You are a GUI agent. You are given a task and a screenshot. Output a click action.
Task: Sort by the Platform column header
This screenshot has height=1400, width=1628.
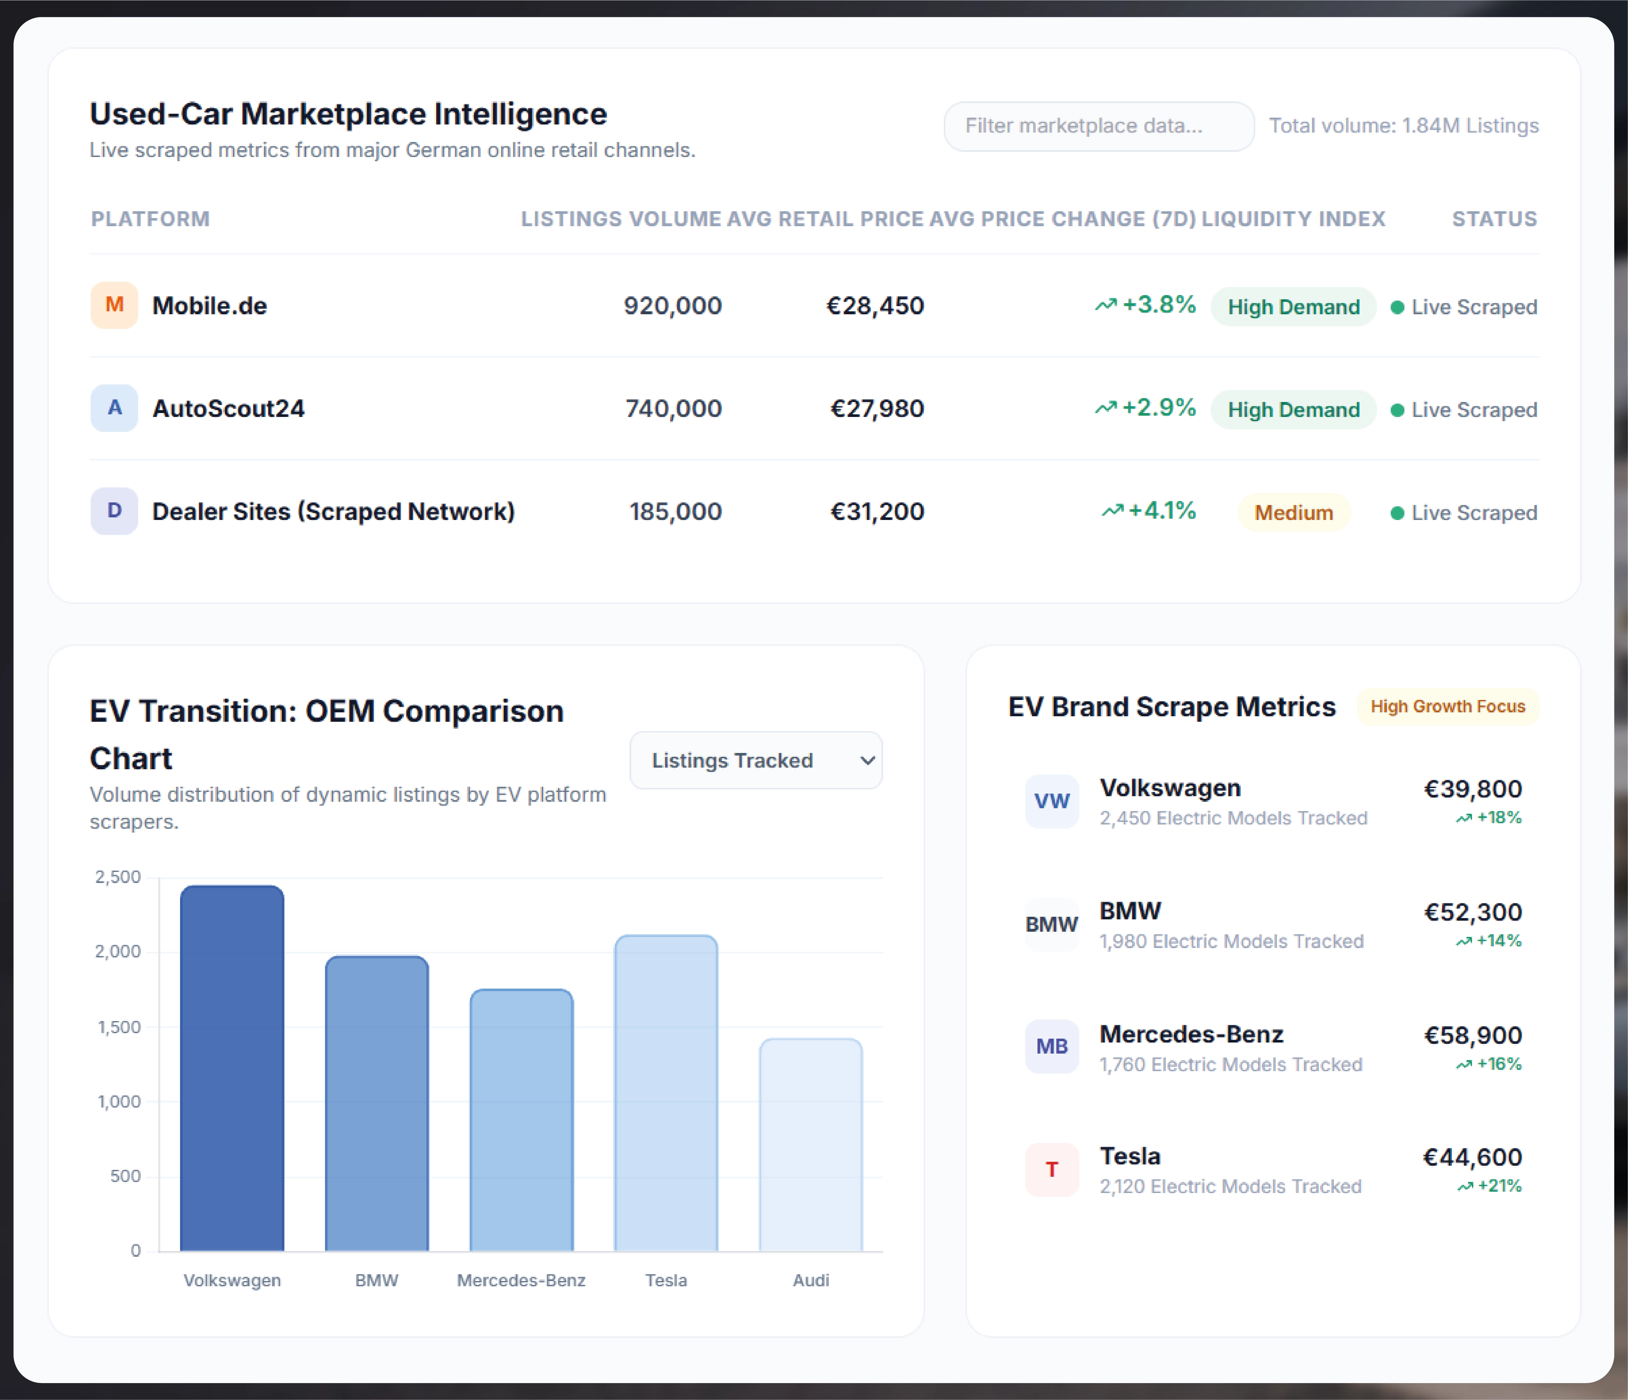(x=150, y=218)
